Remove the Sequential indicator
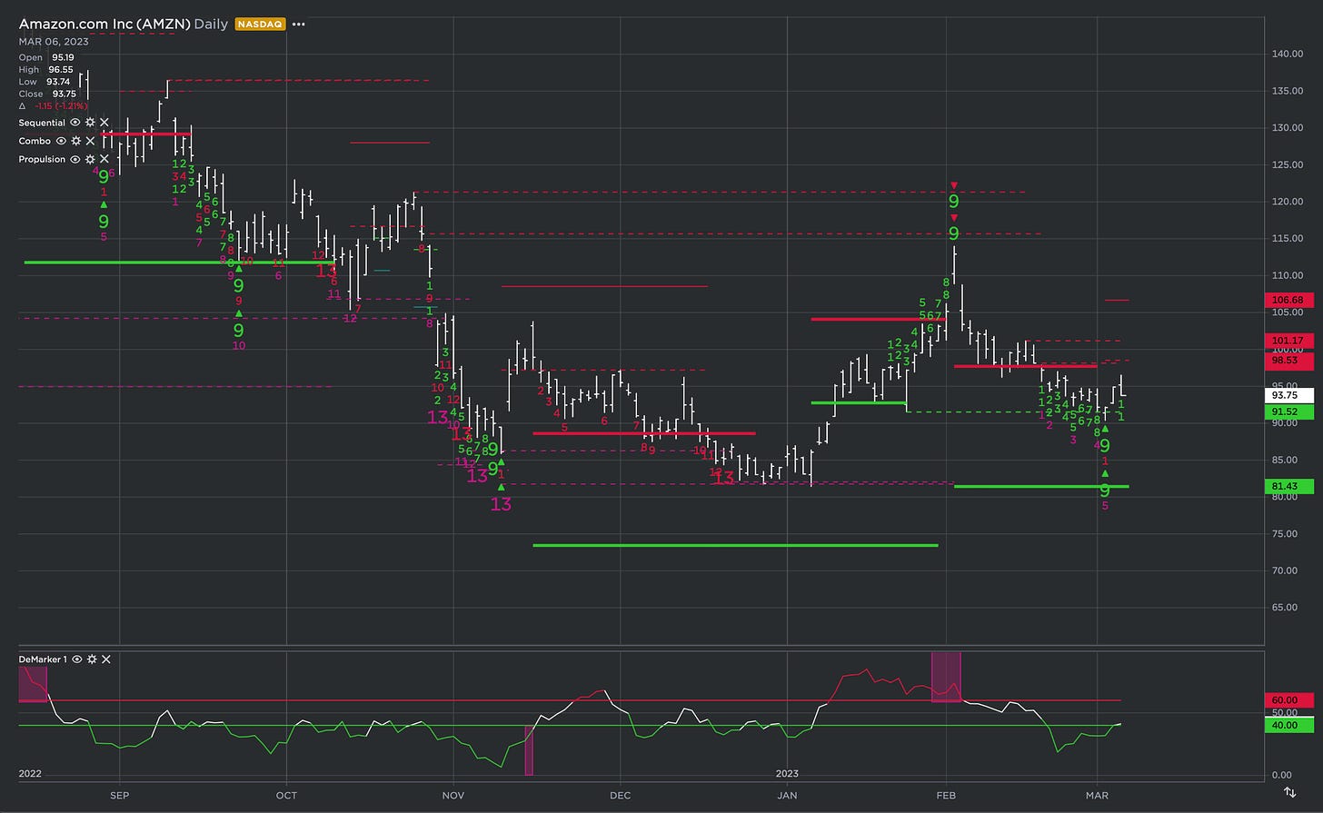 (x=104, y=123)
